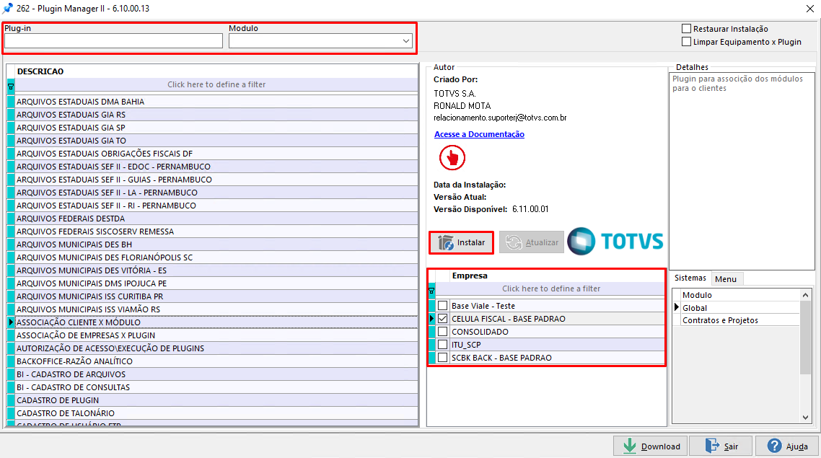Image resolution: width=821 pixels, height=458 pixels.
Task: Click the red hand pointer icon
Action: point(452,157)
